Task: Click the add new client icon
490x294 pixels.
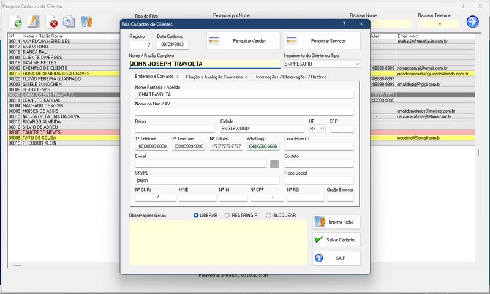Action: tap(17, 22)
